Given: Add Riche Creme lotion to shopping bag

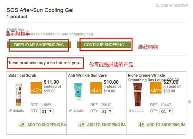Looking at the screenshot, I should pos(162,125).
